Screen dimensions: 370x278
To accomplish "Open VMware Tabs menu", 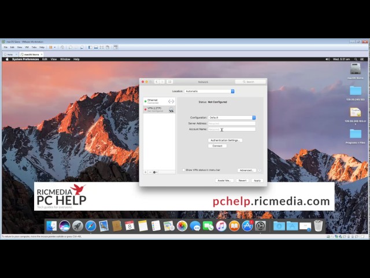I will tap(34, 47).
